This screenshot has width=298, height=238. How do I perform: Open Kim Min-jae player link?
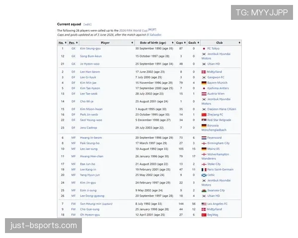[x=88, y=83]
